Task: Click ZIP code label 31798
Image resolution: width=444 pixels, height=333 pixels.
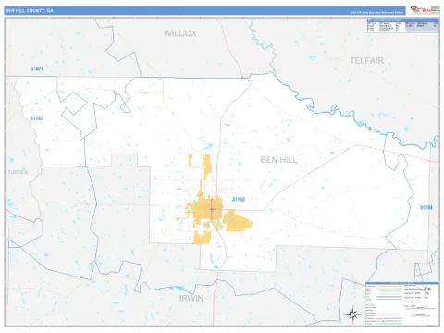Action: pos(426,207)
